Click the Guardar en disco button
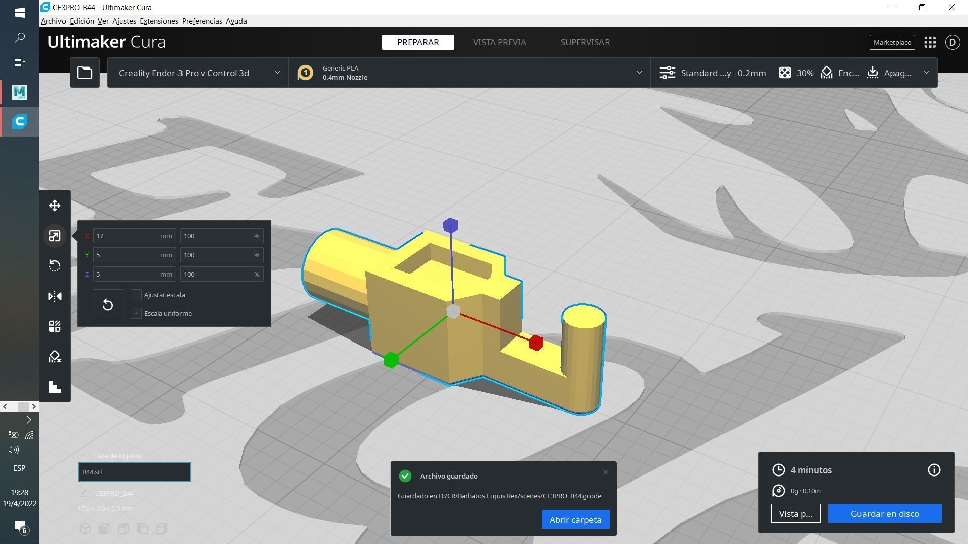Image resolution: width=968 pixels, height=544 pixels. click(x=884, y=514)
